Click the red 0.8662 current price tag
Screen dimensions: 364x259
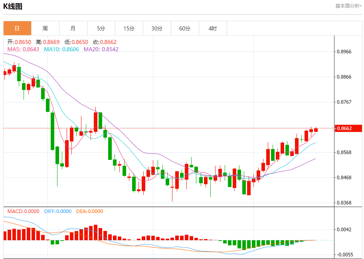348,128
